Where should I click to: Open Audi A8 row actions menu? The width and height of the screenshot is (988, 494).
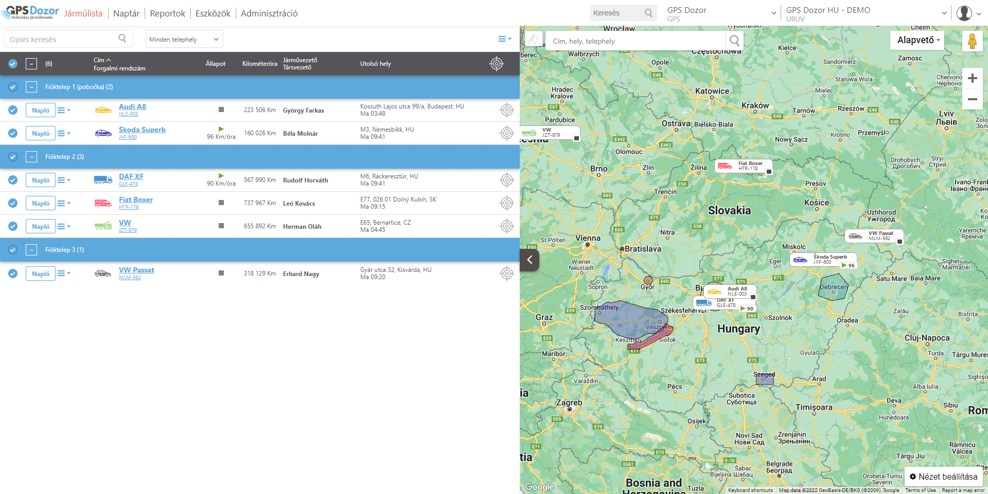tap(64, 110)
